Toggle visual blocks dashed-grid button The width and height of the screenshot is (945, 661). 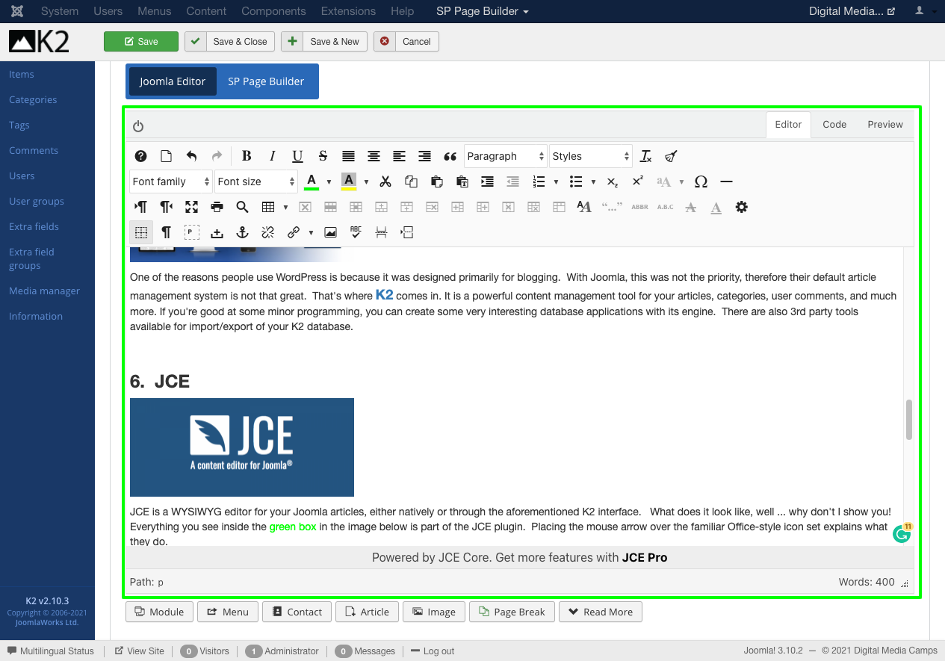141,232
